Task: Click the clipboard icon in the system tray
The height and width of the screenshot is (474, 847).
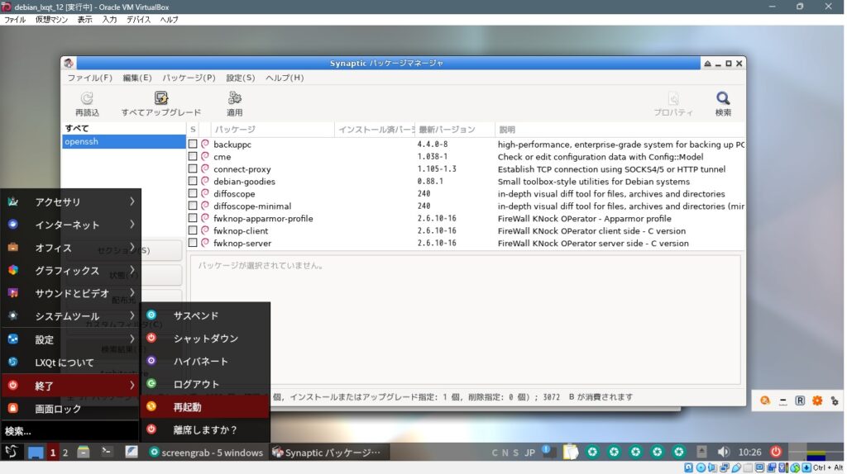Action: 571,452
